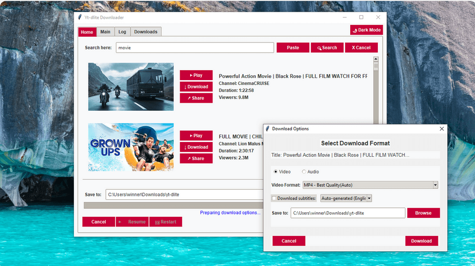The width and height of the screenshot is (475, 266).
Task: Click the Restart download button
Action: point(165,222)
